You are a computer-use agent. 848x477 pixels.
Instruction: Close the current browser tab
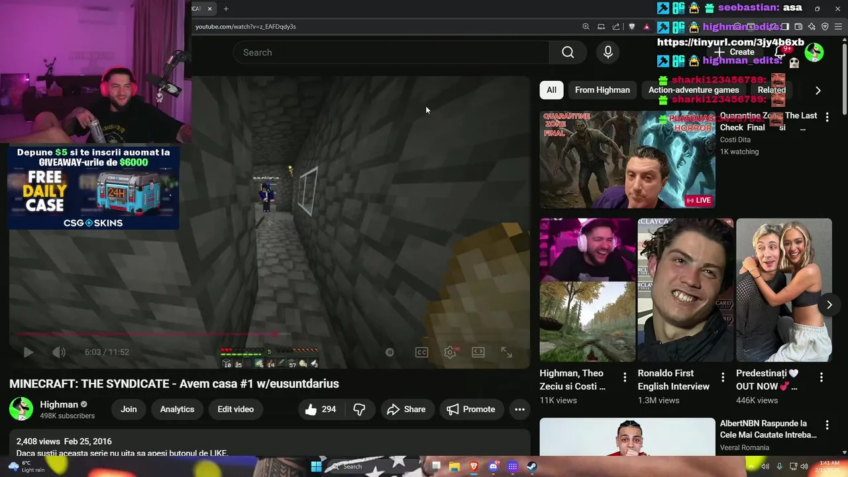point(209,9)
